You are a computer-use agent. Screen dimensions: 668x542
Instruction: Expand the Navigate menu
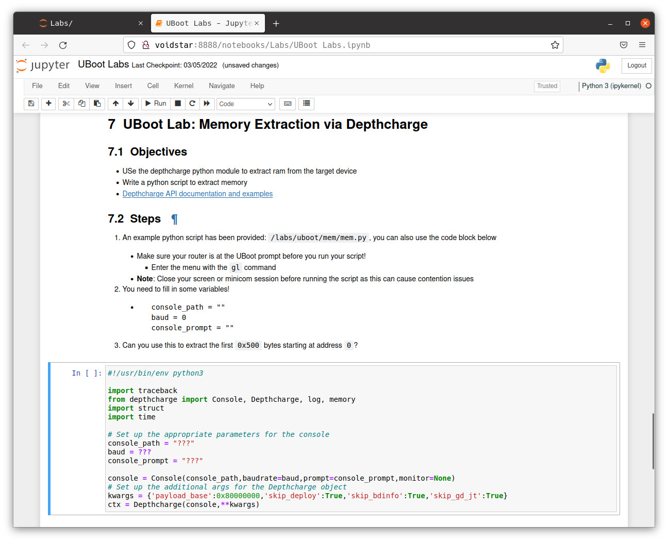[222, 86]
